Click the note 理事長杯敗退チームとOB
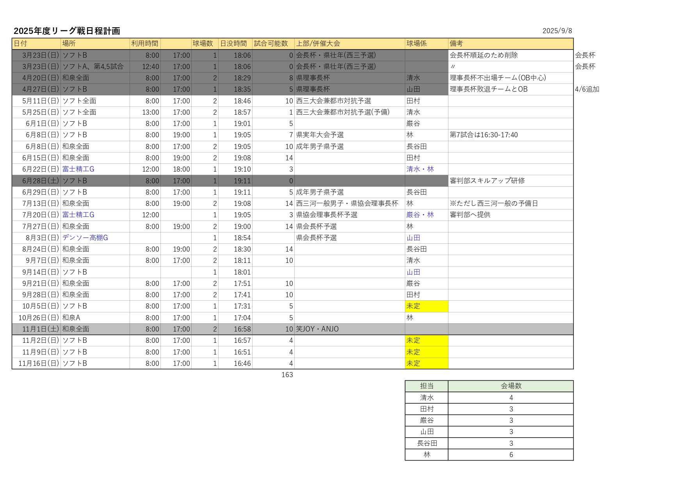 pyautogui.click(x=489, y=89)
